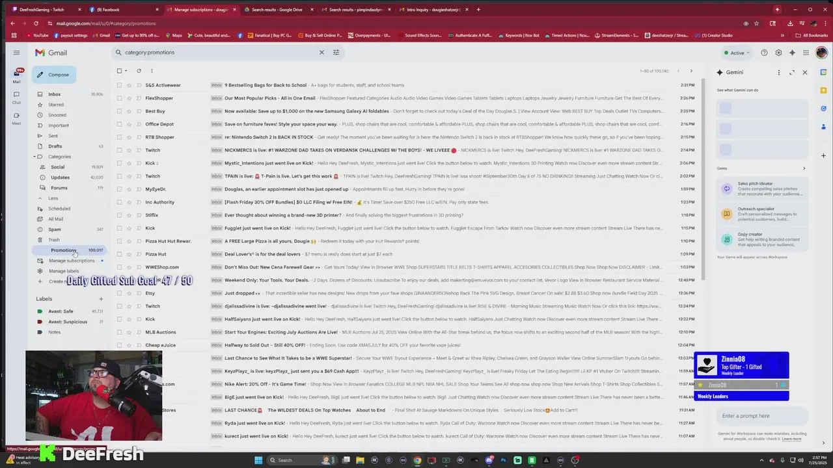
Task: Show advanced search options filter
Action: pyautogui.click(x=336, y=53)
